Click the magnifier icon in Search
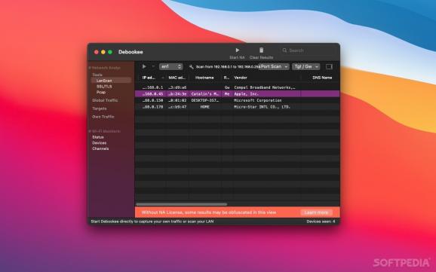 pyautogui.click(x=284, y=50)
